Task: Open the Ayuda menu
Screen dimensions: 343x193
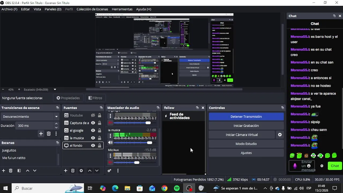Action: pos(144,9)
